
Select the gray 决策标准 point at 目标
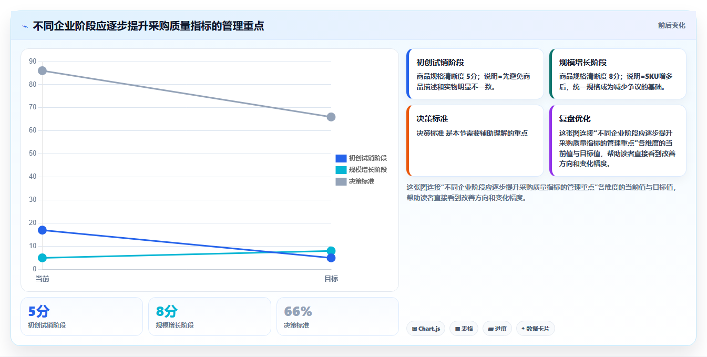click(x=331, y=117)
